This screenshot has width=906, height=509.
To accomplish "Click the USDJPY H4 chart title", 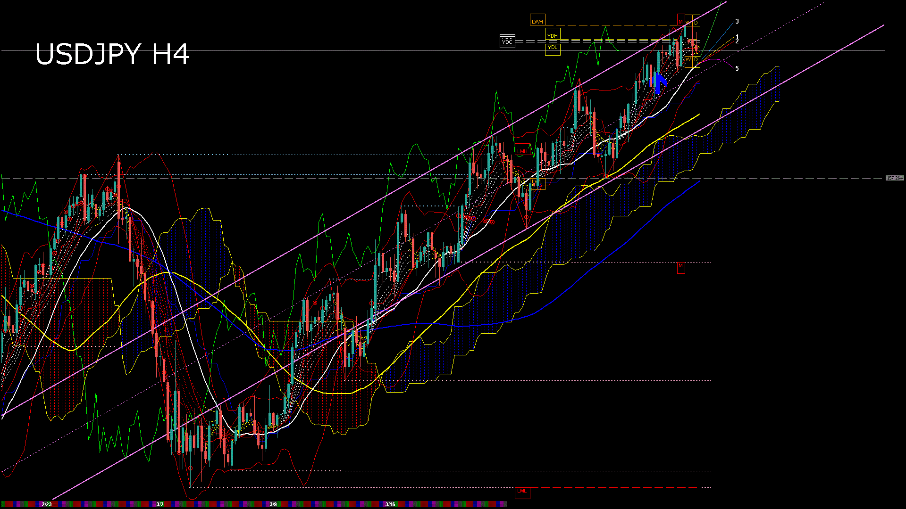I will coord(112,54).
